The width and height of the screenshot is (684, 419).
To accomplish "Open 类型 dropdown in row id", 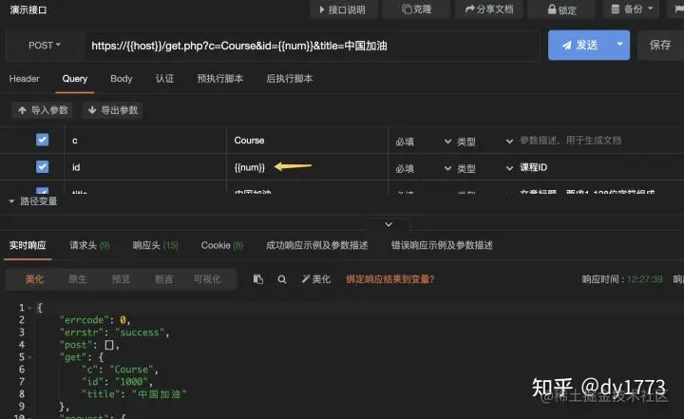I will pyautogui.click(x=484, y=168).
